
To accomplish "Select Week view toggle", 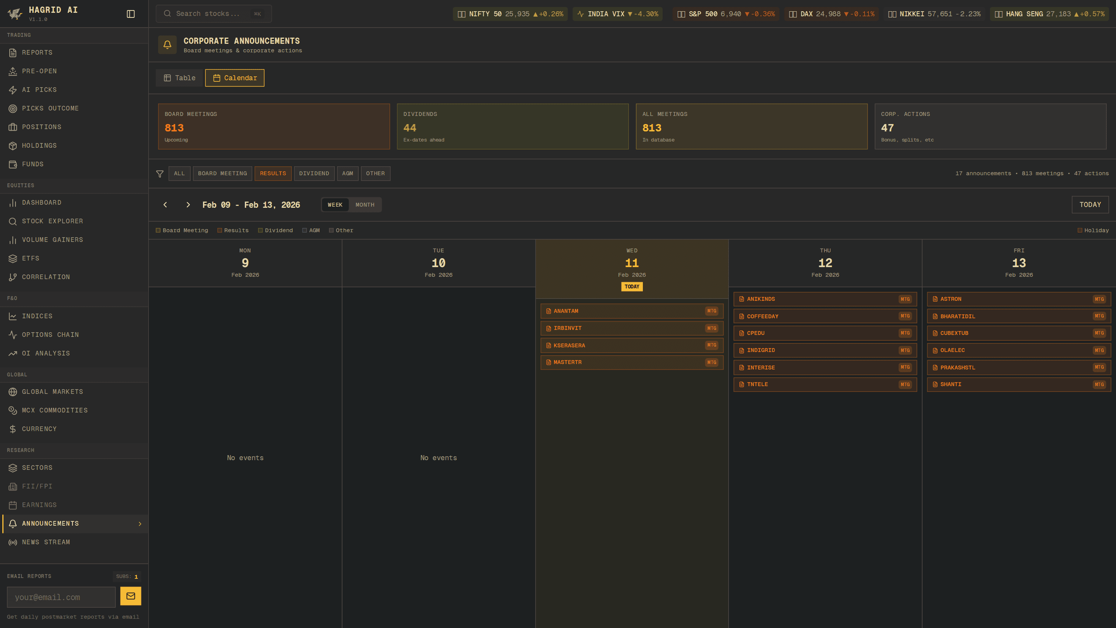I will click(x=335, y=205).
